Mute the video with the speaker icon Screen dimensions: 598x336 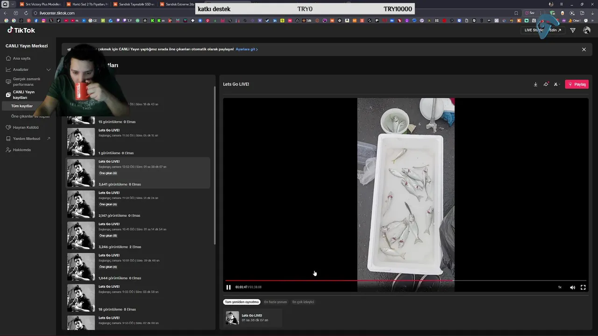572,287
